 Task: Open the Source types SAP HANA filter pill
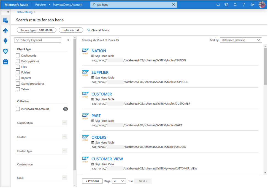[x=37, y=30]
